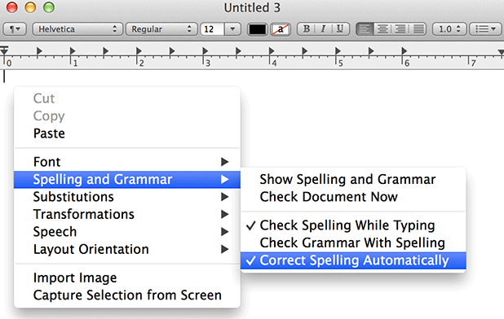Choose Paste from the context menu

click(127, 133)
